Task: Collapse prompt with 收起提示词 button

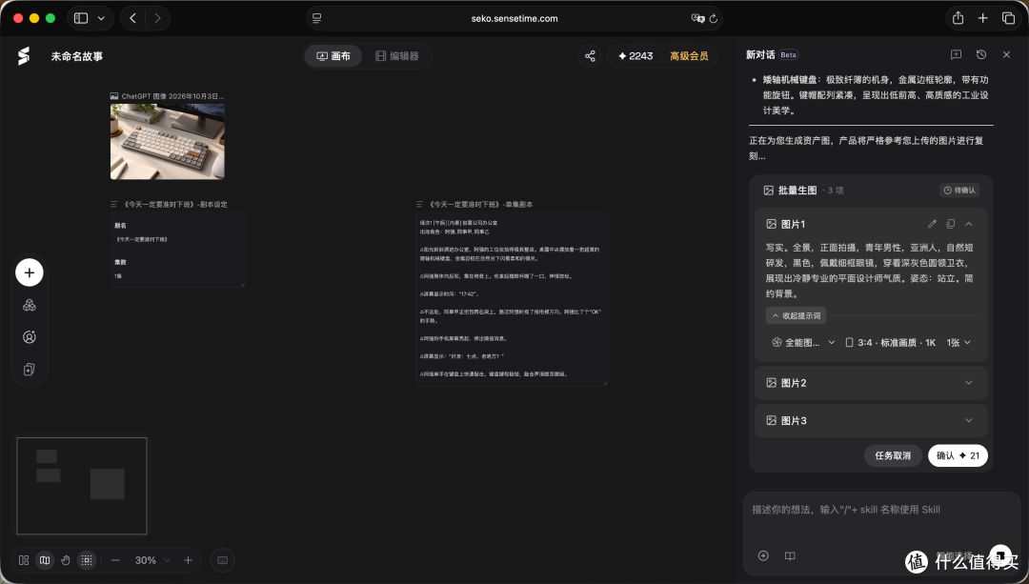Action: 796,315
